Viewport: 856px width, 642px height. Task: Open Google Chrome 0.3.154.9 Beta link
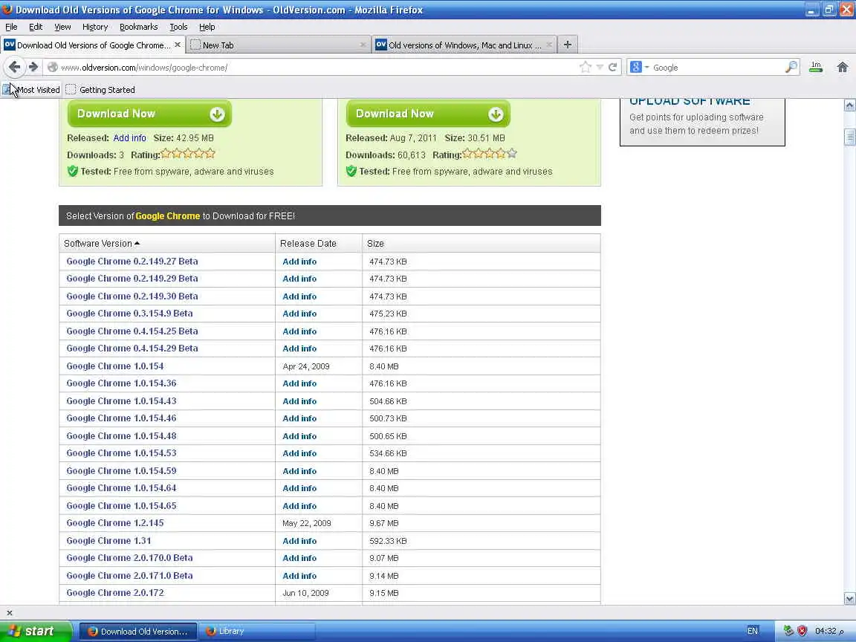[x=129, y=314]
